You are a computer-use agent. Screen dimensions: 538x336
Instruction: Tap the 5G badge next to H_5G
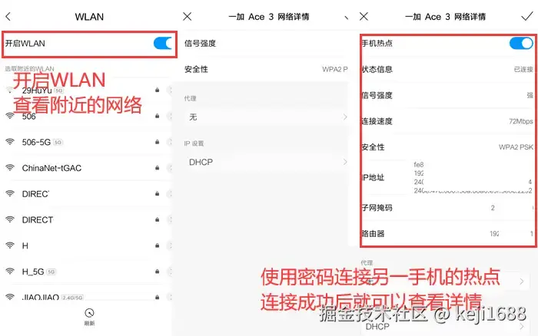tap(51, 272)
